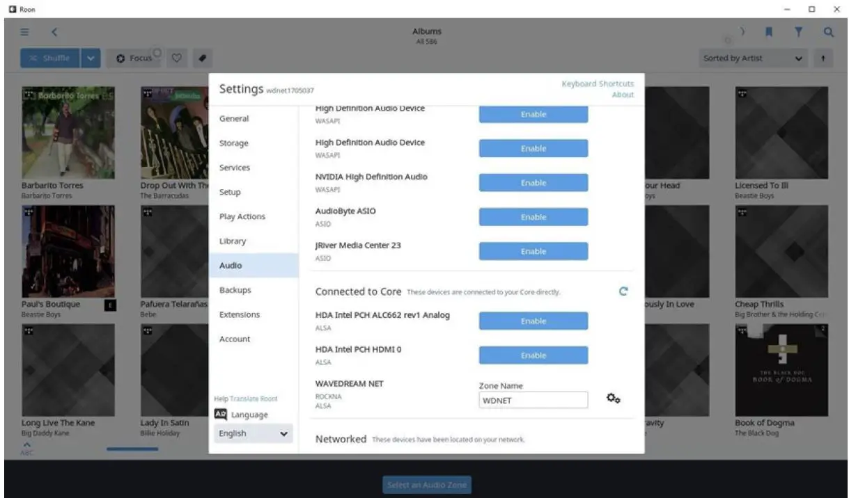Expand the Shuffle dropdown arrow
Viewport: 849px width, 498px height.
[91, 58]
